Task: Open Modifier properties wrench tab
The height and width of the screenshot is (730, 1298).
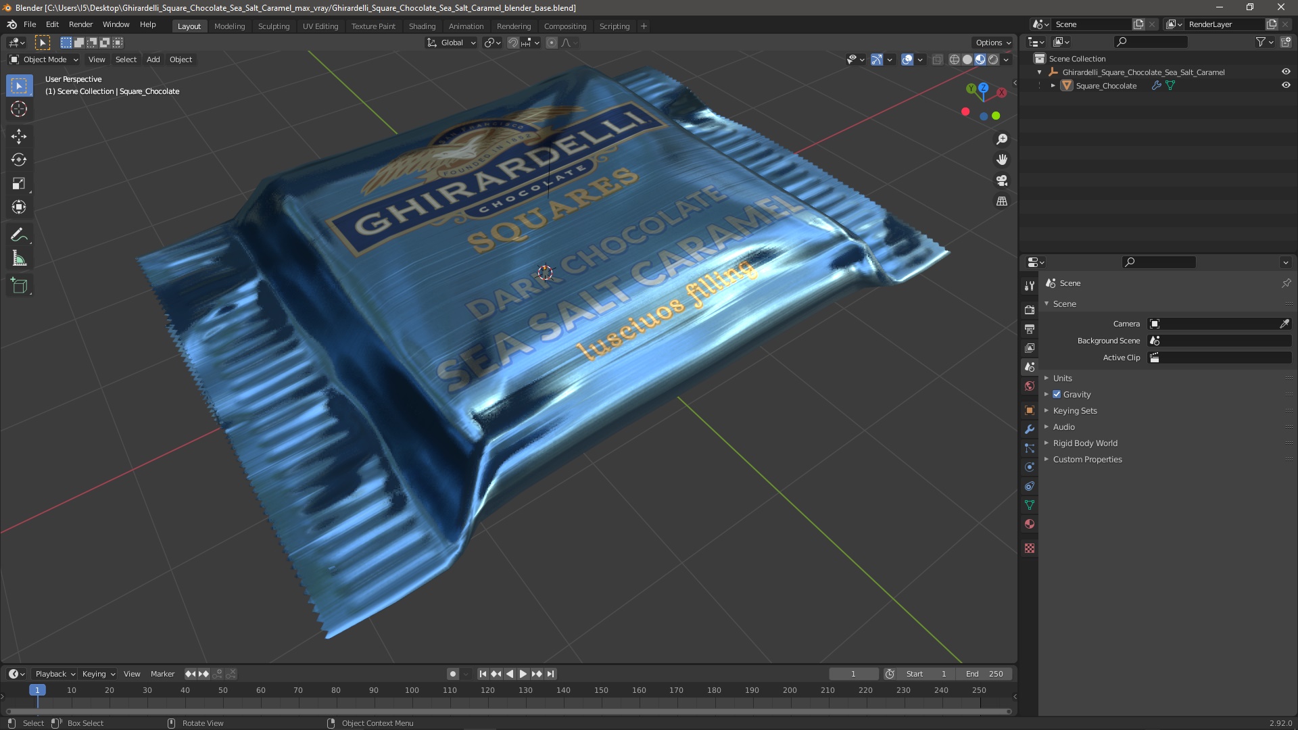Action: point(1030,429)
